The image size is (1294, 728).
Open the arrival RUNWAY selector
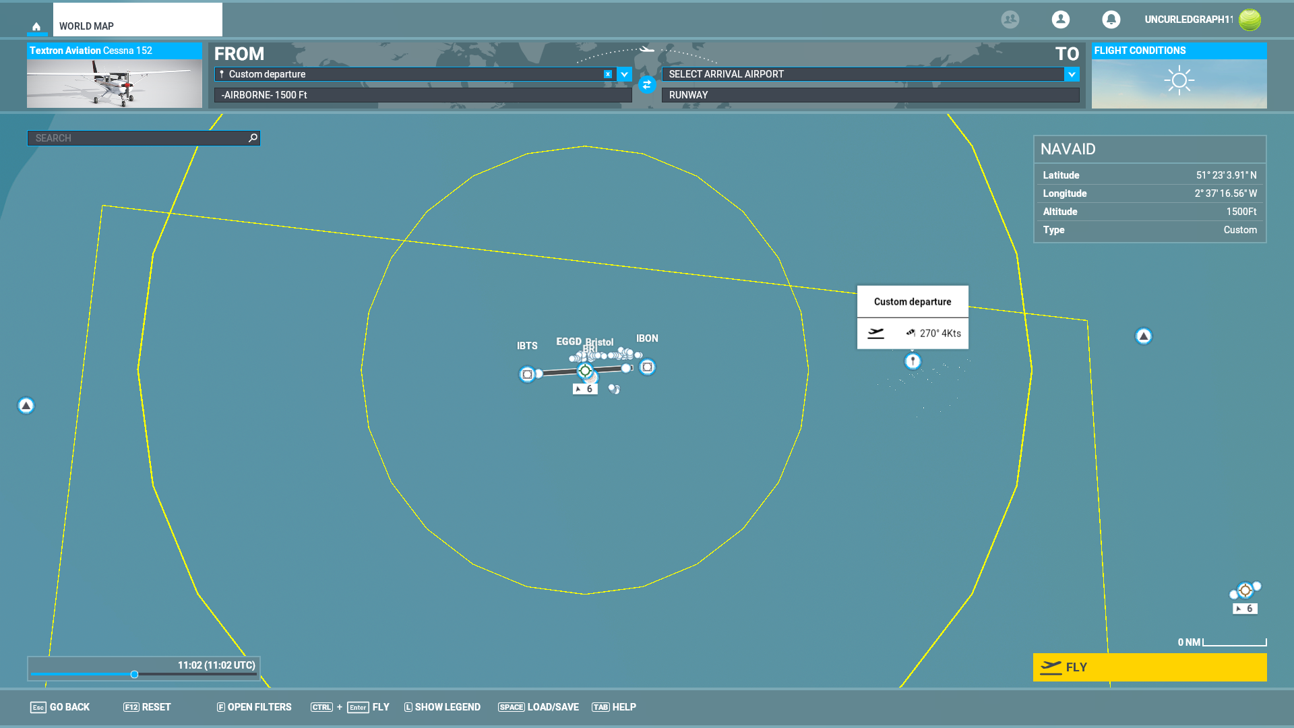click(x=869, y=95)
